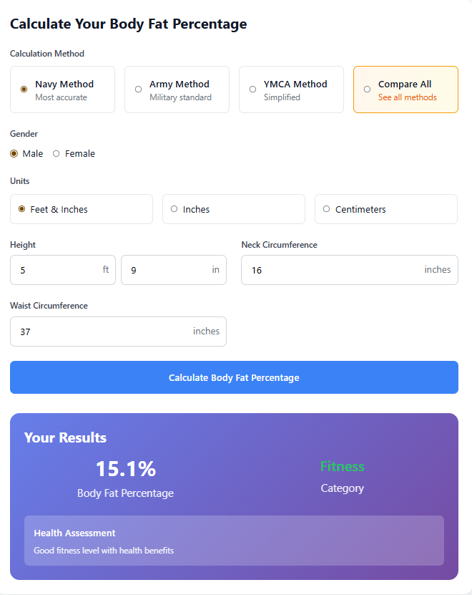
Task: Switch gender to Female
Action: click(x=56, y=153)
